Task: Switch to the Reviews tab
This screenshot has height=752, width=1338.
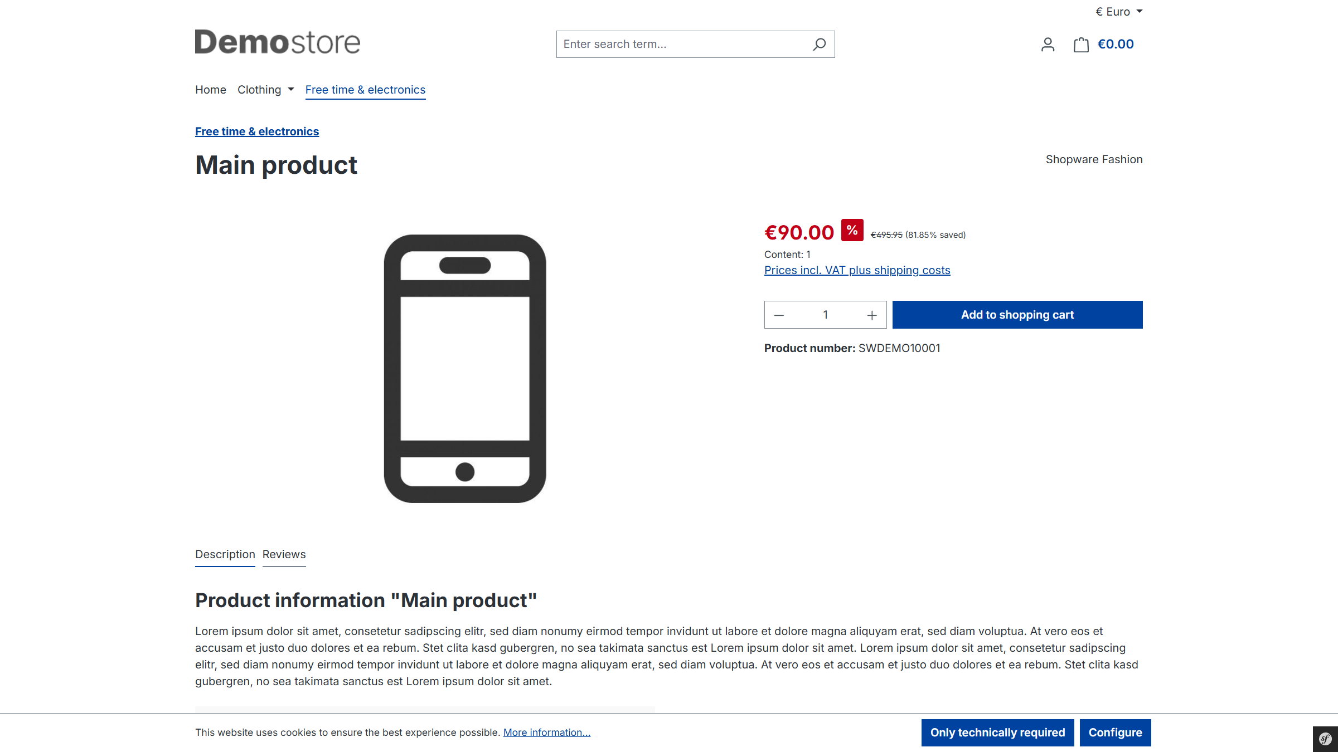Action: (284, 554)
